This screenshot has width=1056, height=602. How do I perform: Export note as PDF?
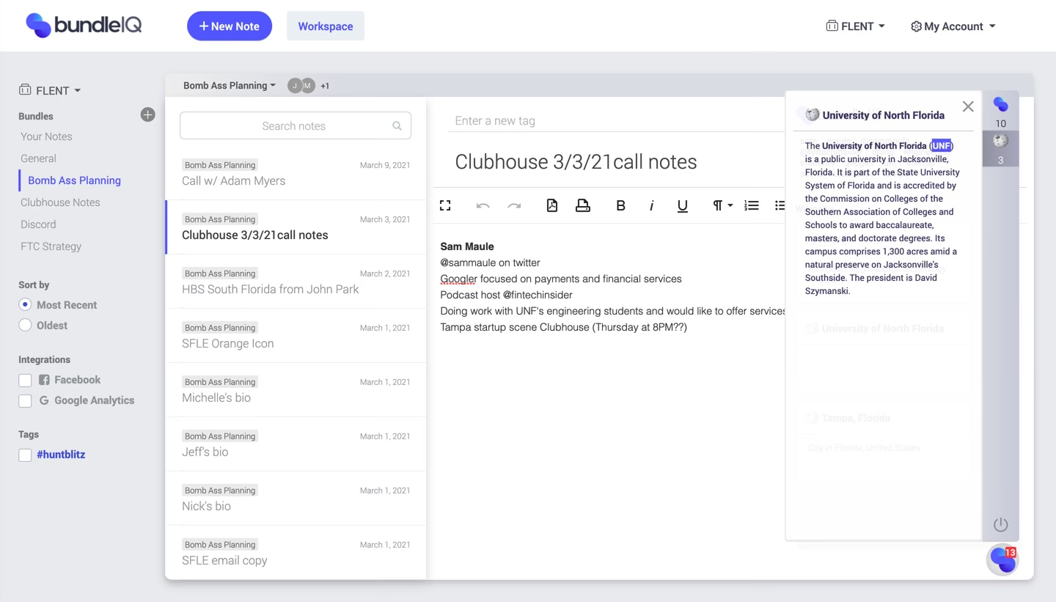tap(552, 205)
